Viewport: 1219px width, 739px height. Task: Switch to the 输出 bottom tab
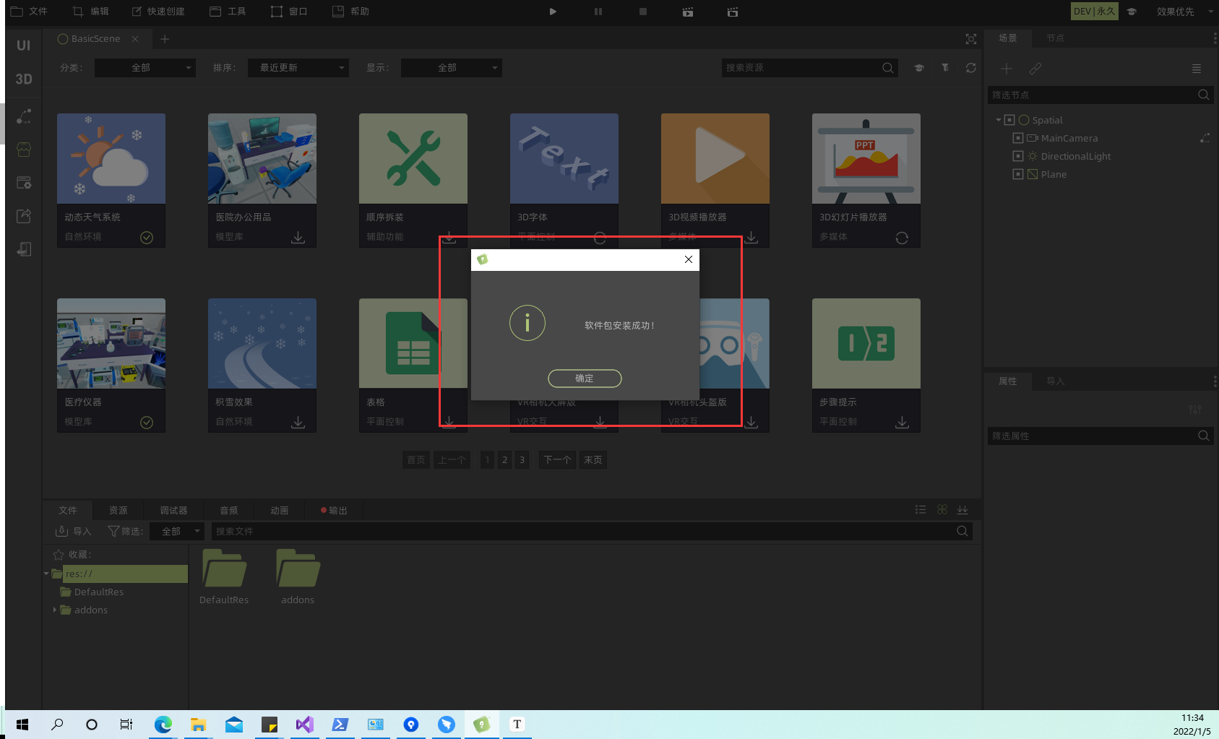[335, 511]
